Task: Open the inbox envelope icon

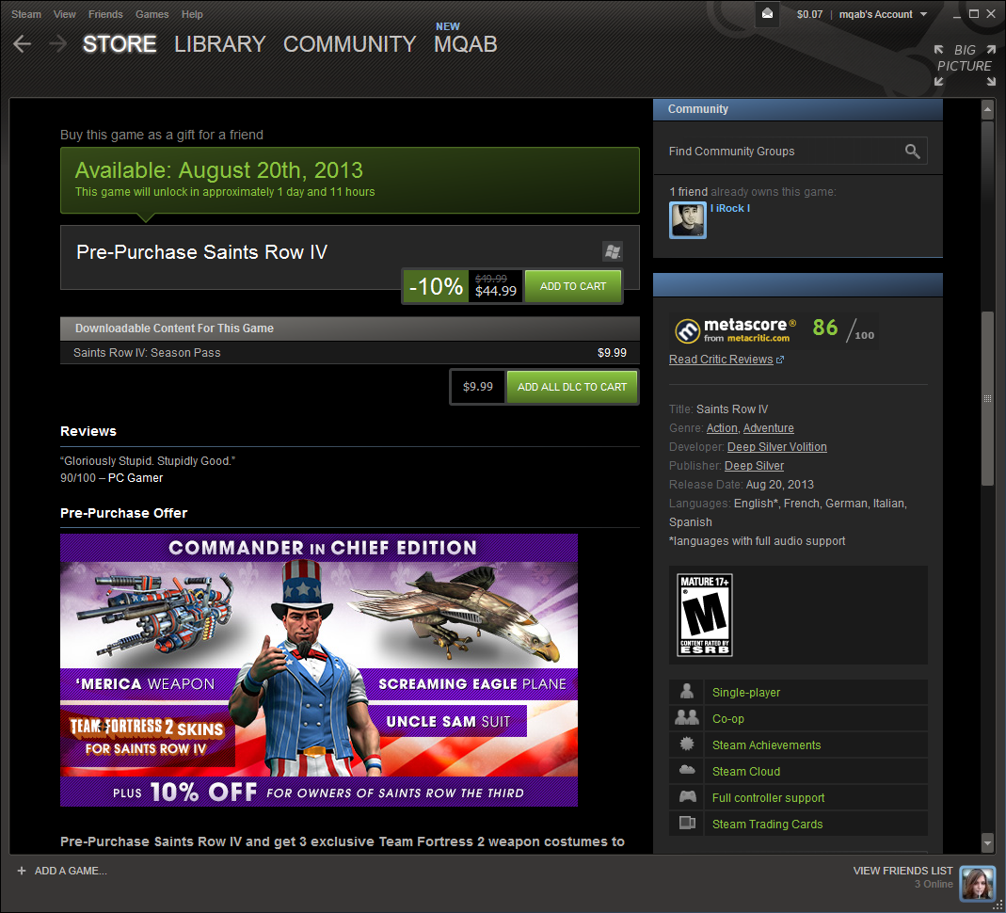Action: tap(767, 14)
